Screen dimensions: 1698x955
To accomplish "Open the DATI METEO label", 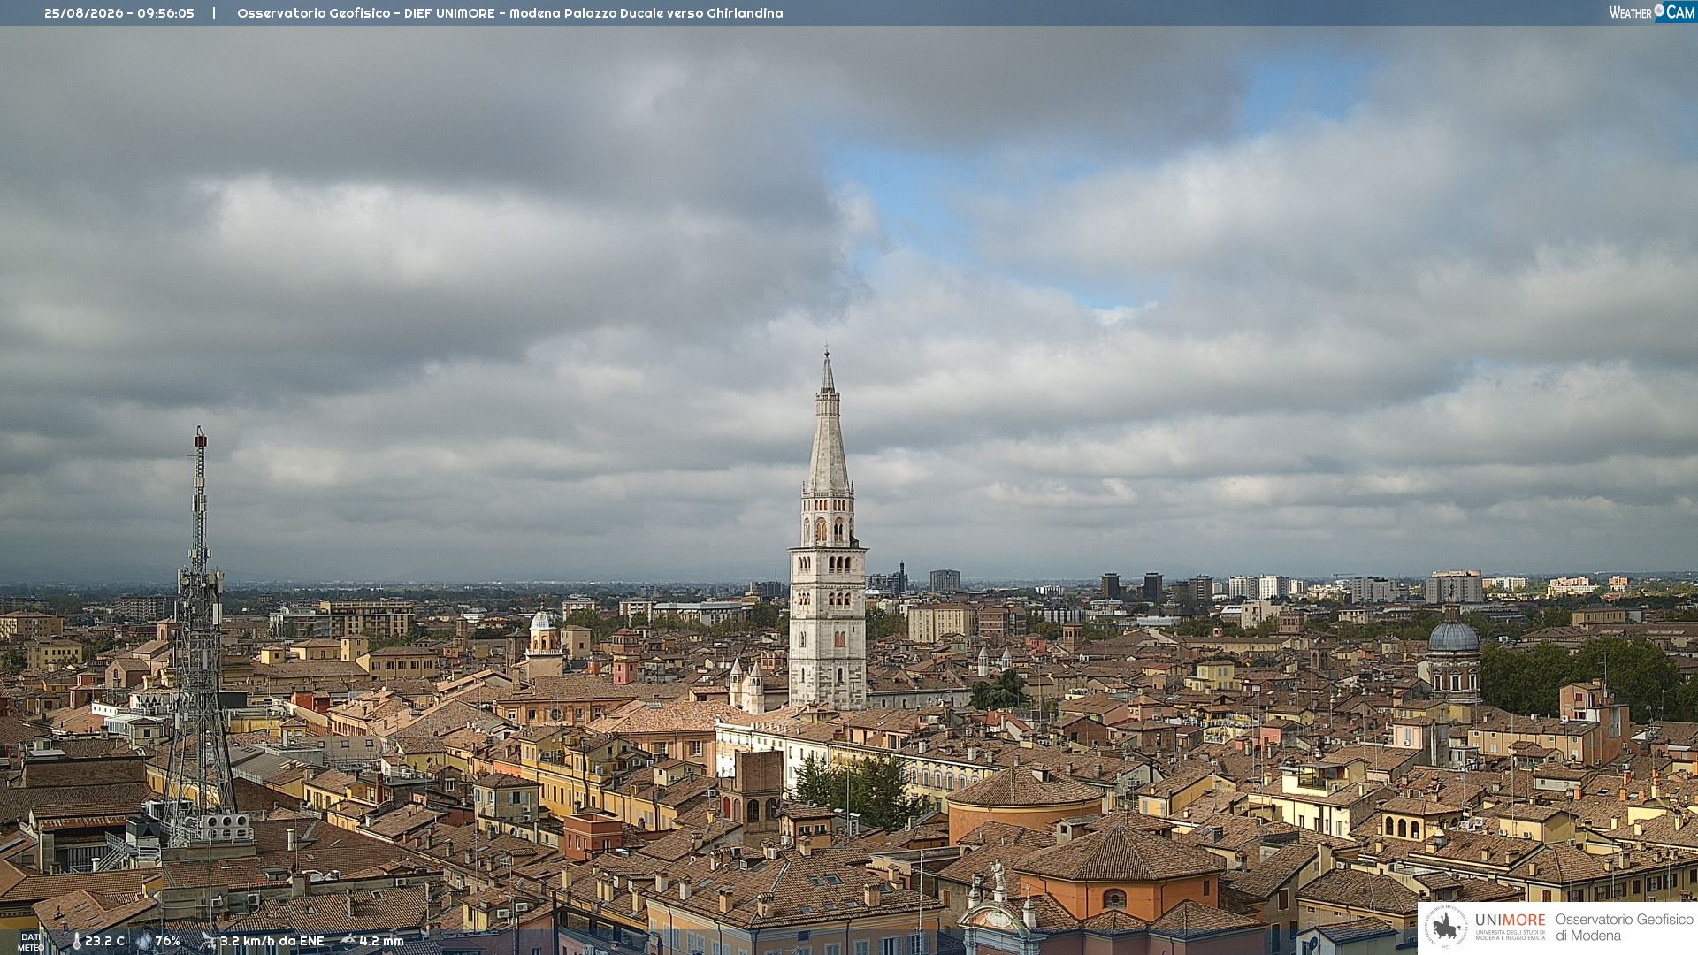I will click(31, 943).
